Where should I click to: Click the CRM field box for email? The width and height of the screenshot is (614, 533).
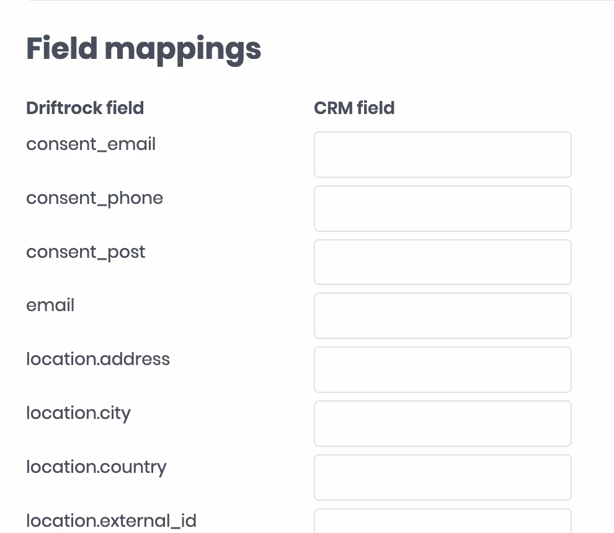[x=442, y=316]
